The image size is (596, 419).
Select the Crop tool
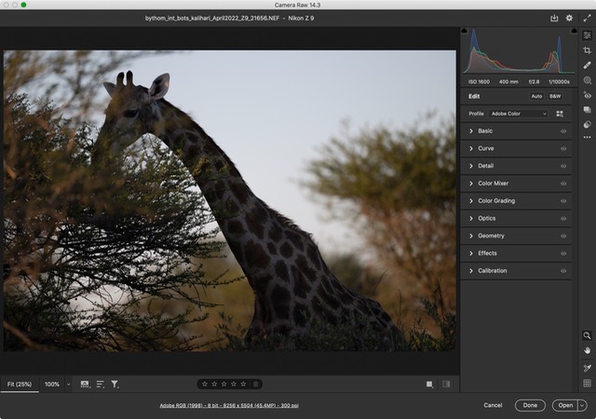point(587,50)
